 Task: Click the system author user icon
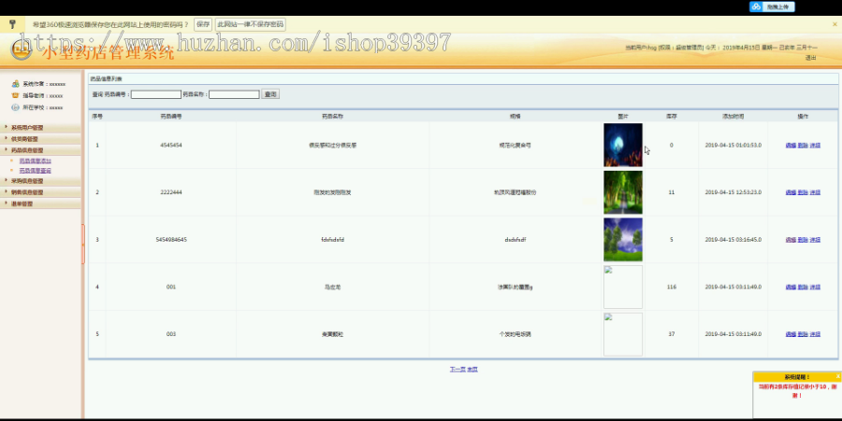point(16,84)
